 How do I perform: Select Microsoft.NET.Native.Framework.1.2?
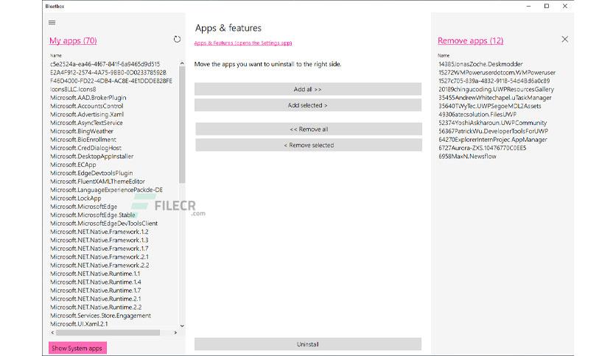[99, 232]
